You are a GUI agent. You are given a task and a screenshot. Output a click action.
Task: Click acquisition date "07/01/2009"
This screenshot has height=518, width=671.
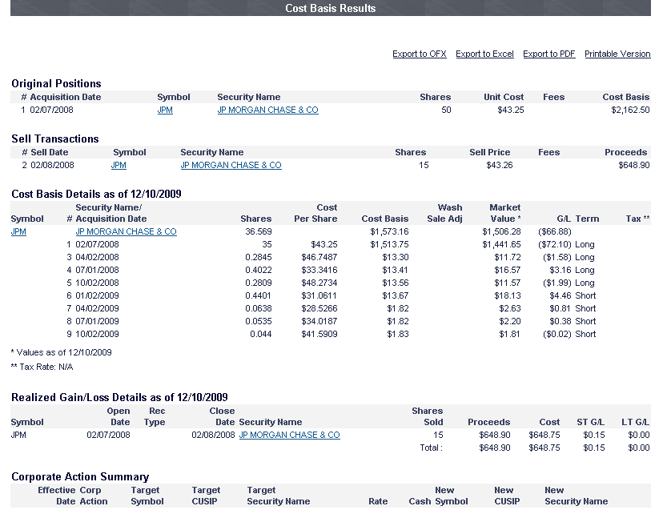[97, 321]
